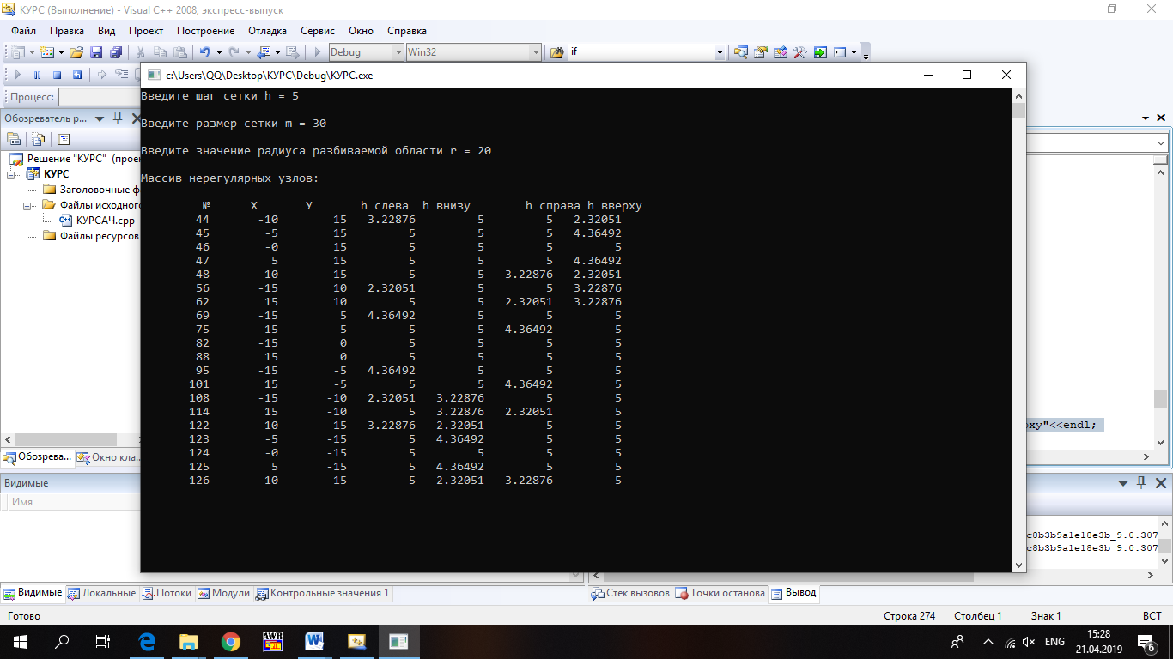1173x659 pixels.
Task: Click Show All Files icon in Solution Explorer
Action: (x=39, y=139)
